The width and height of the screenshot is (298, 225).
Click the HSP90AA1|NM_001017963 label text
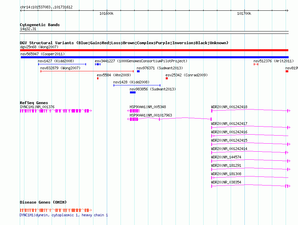[x=151, y=116]
